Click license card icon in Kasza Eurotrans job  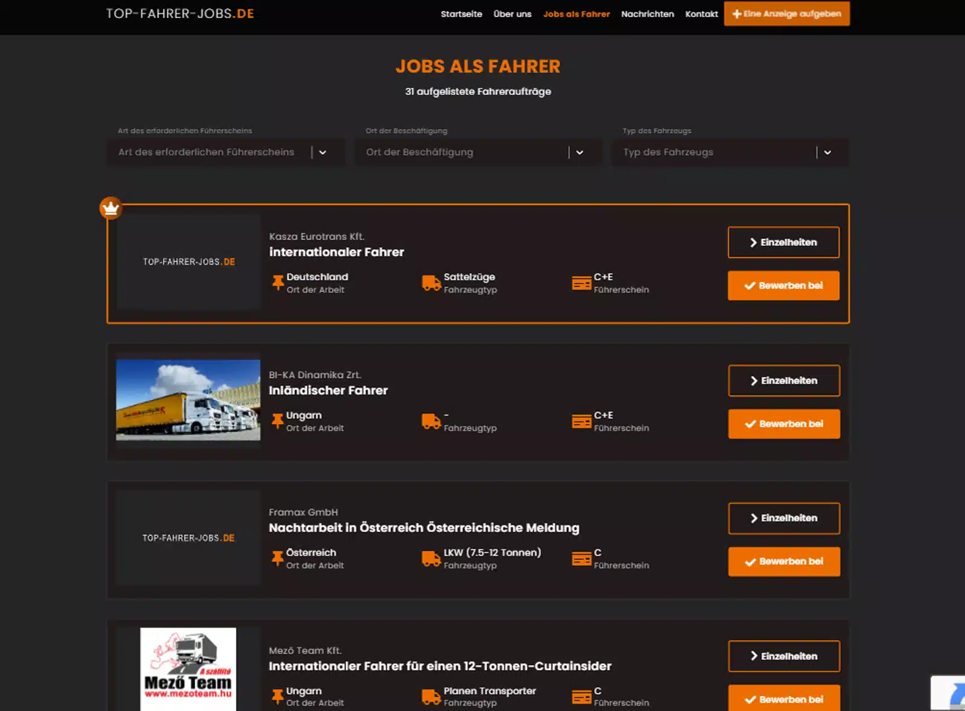pos(581,283)
